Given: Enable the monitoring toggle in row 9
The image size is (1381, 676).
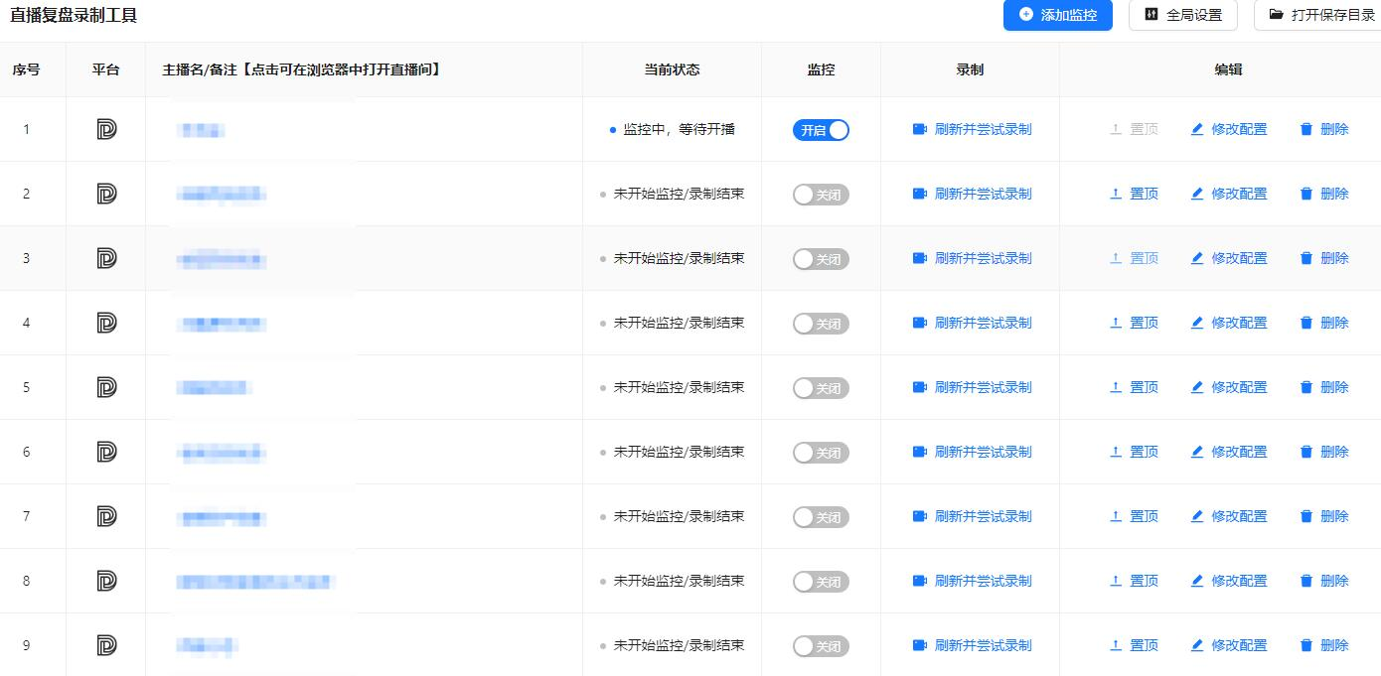Looking at the screenshot, I should point(821,646).
